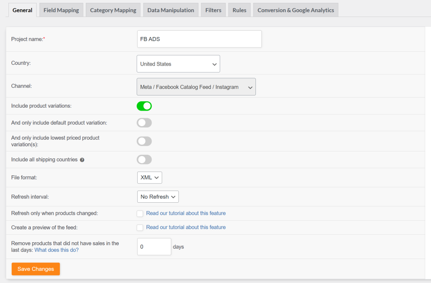Turn on only include lowest priced variations

(x=144, y=141)
